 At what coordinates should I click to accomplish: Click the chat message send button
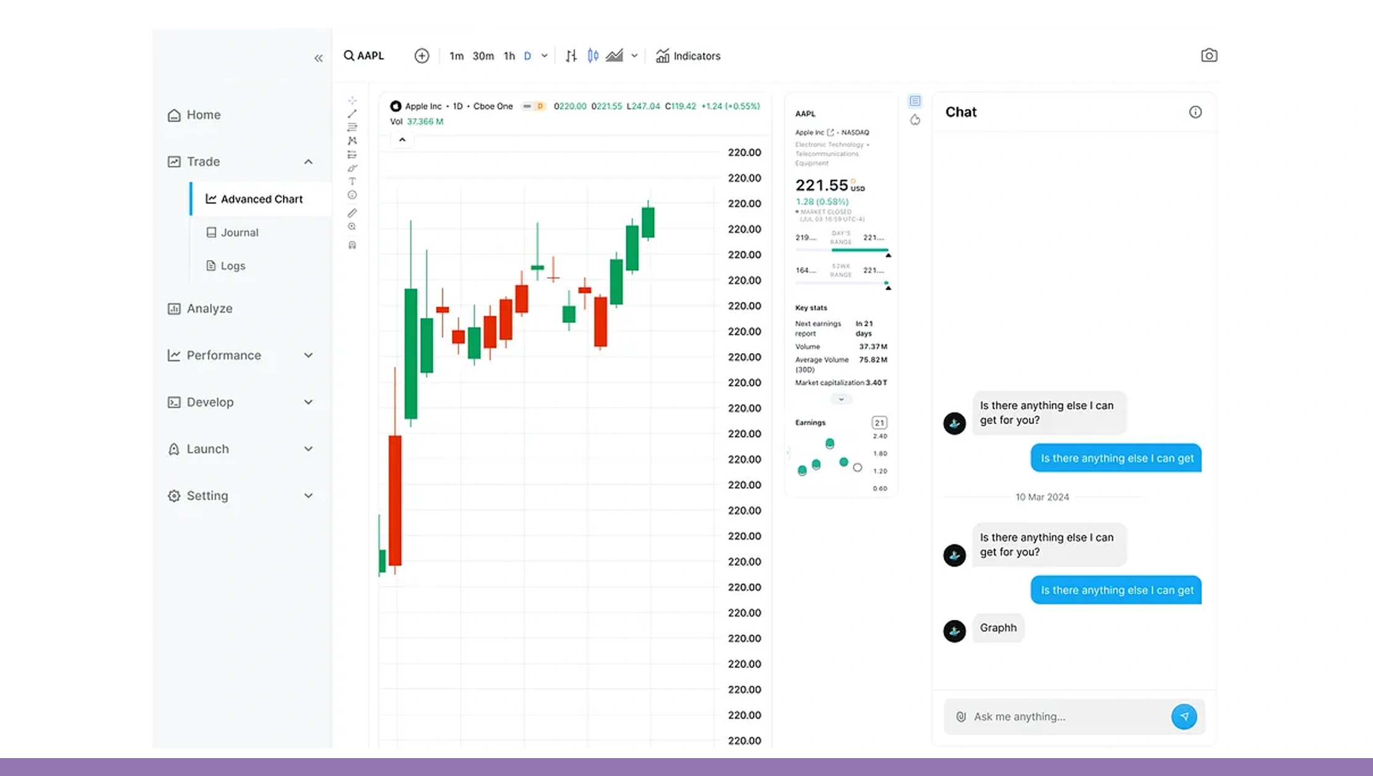1184,716
